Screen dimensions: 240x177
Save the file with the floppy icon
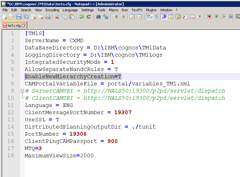pos(19,17)
